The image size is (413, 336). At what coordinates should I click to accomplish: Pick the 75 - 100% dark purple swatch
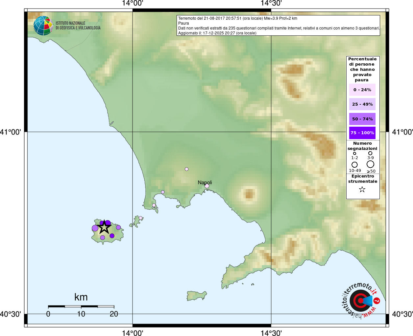click(x=362, y=133)
